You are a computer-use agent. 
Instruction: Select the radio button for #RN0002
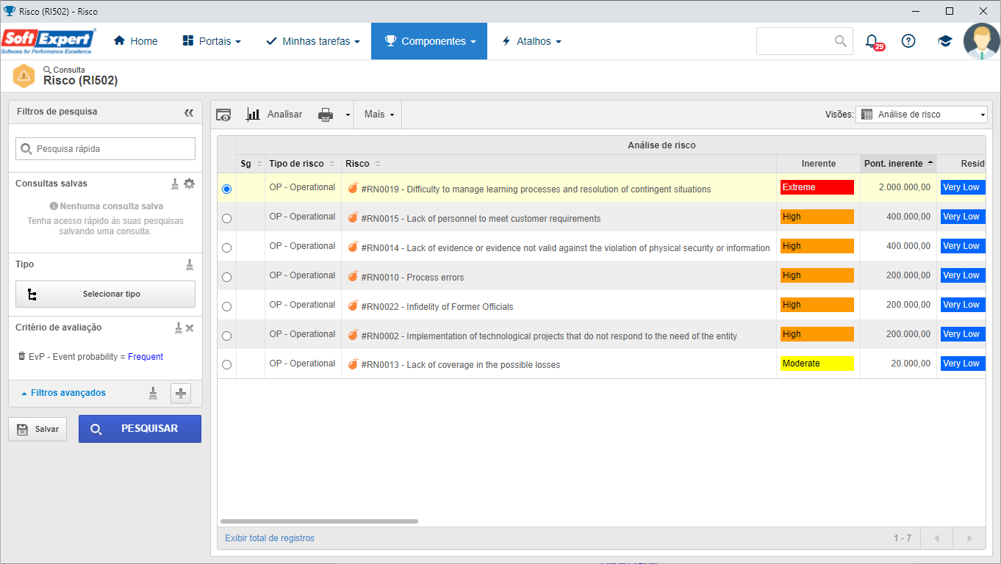pos(226,336)
